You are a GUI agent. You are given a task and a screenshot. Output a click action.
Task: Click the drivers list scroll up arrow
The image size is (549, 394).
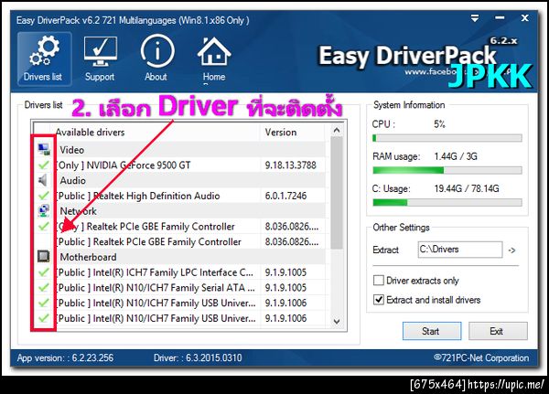click(x=337, y=131)
